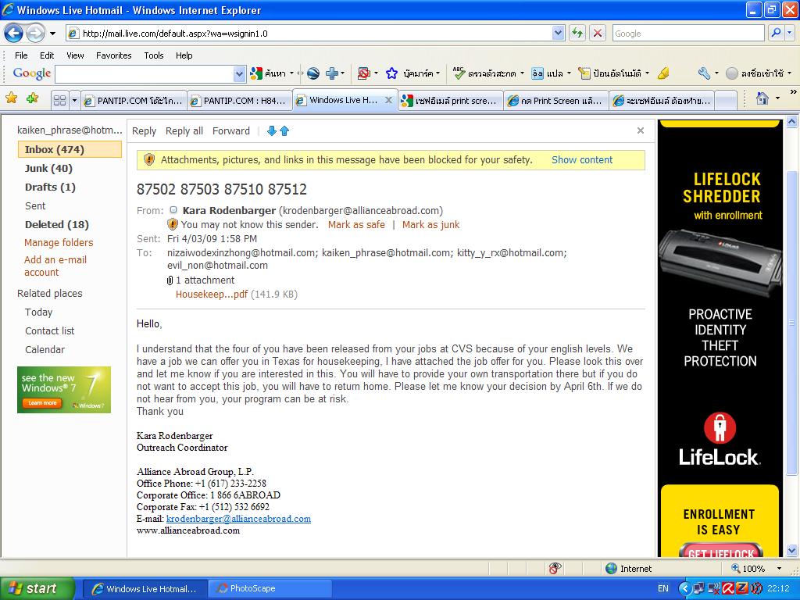Click the AutoFill ป้อนอัตโนมัติ toolbar button

[610, 74]
